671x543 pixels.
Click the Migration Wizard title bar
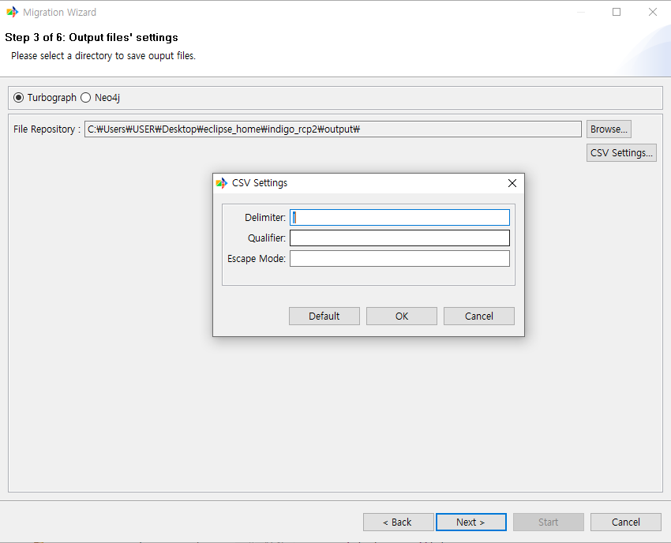[316, 12]
